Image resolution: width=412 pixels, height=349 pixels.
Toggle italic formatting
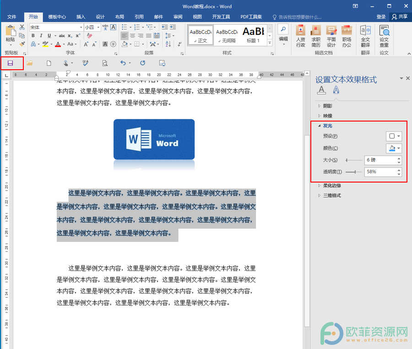[x=41, y=35]
